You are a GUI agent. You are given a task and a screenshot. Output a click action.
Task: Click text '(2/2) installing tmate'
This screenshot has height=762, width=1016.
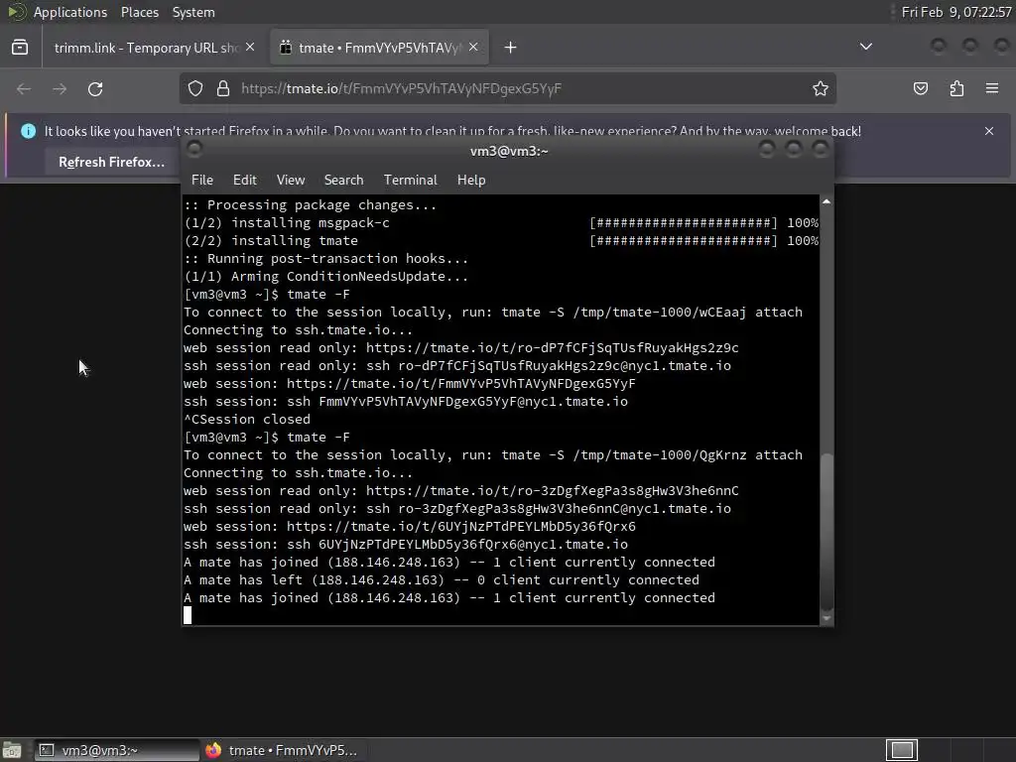271,240
